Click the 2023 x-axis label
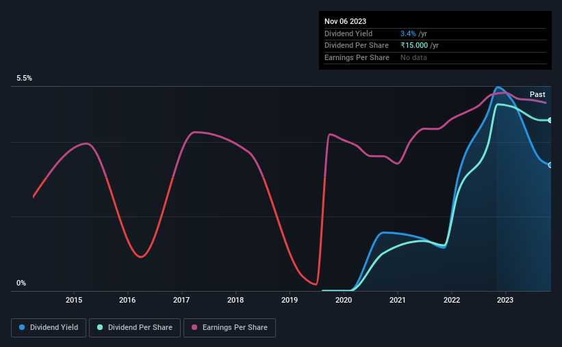The height and width of the screenshot is (347, 562). [x=505, y=300]
